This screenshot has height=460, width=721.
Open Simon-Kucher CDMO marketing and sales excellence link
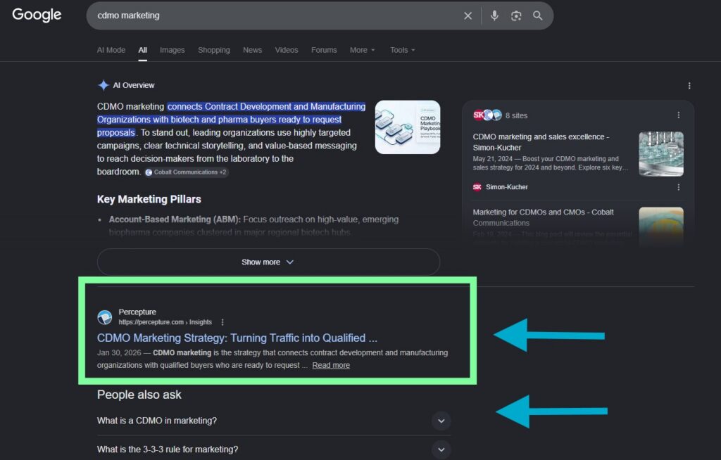(541, 142)
